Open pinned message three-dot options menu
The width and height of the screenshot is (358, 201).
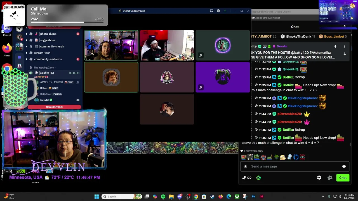click(345, 46)
